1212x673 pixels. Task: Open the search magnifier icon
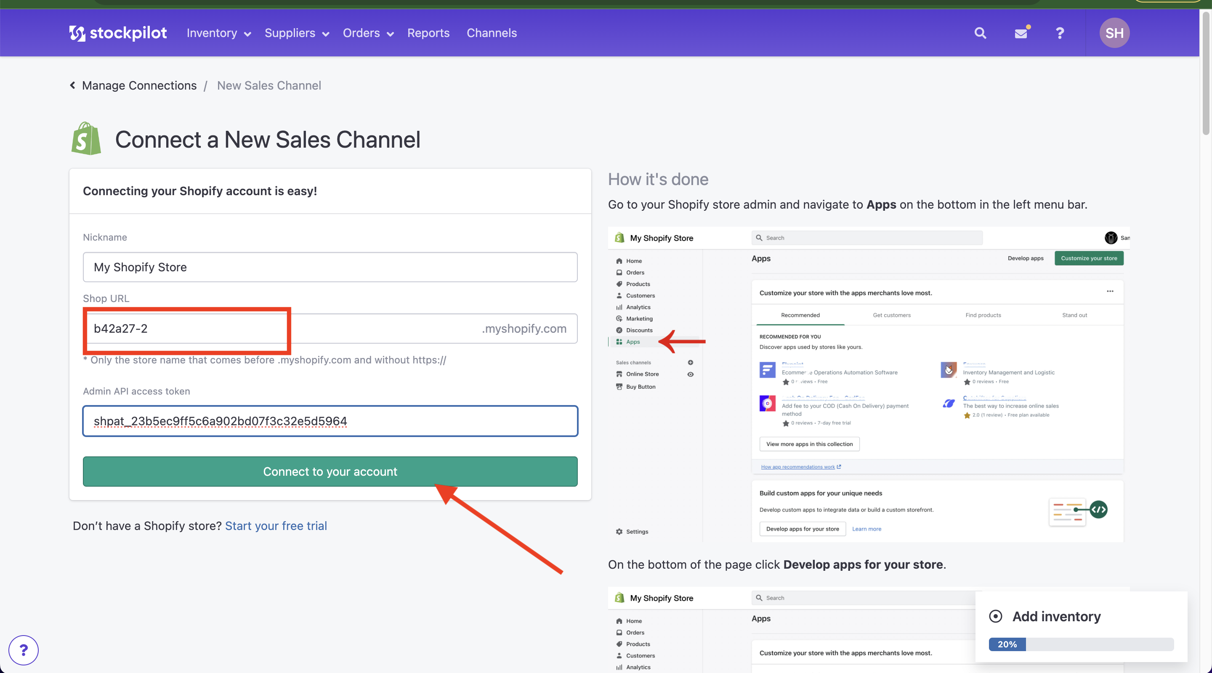point(980,33)
